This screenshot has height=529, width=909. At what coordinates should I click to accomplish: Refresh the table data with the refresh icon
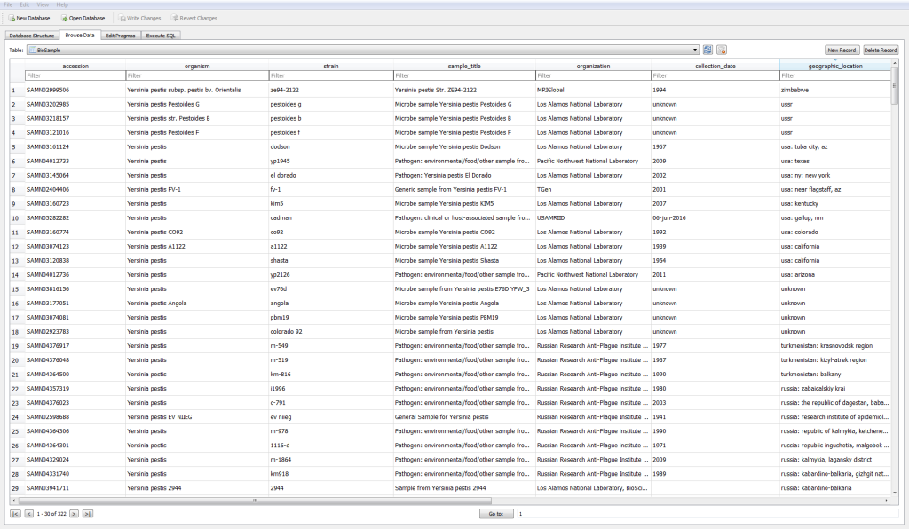(x=707, y=50)
